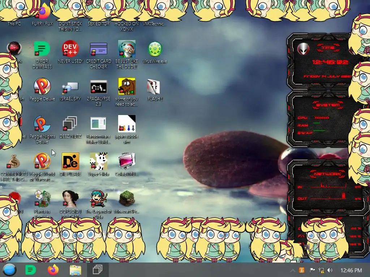Click the Task View taskbar button
The height and width of the screenshot is (277, 370).
point(98,270)
